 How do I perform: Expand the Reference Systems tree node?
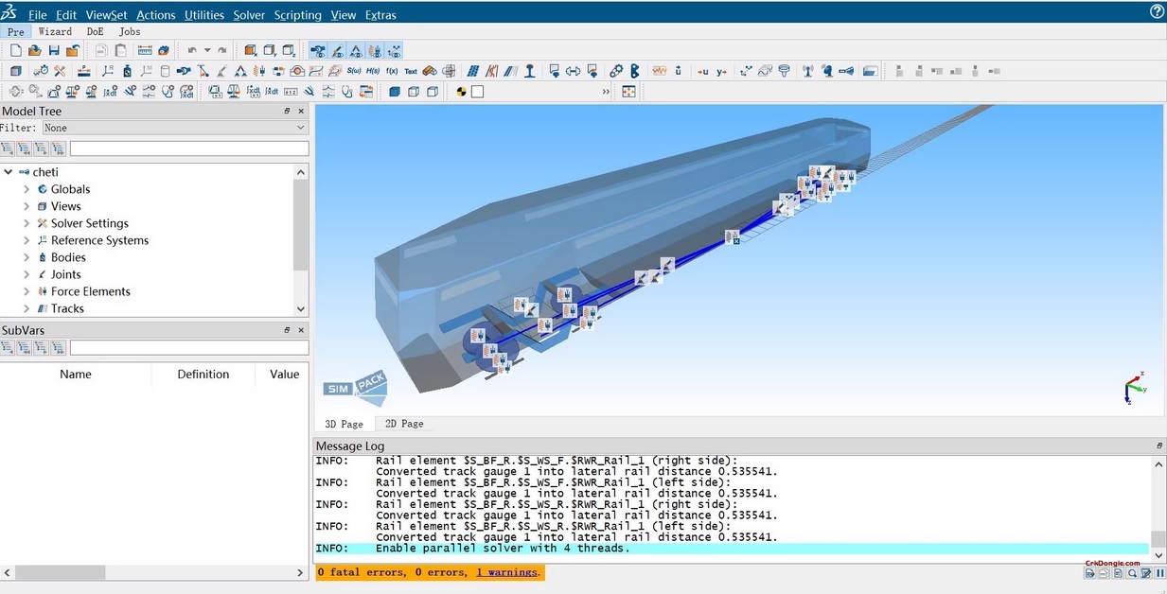27,240
